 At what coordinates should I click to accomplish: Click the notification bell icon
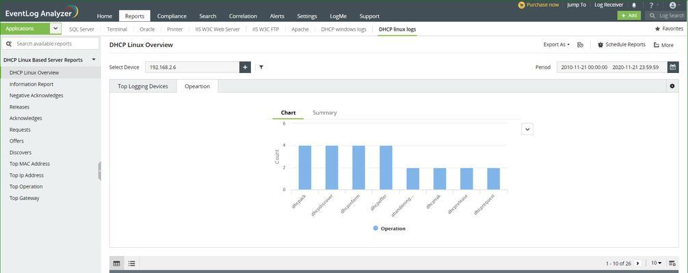[x=633, y=5]
